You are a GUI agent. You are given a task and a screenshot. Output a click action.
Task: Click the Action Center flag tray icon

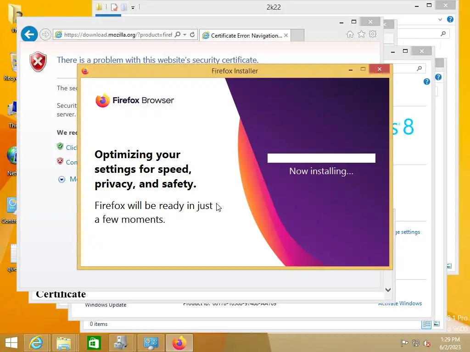(404, 343)
